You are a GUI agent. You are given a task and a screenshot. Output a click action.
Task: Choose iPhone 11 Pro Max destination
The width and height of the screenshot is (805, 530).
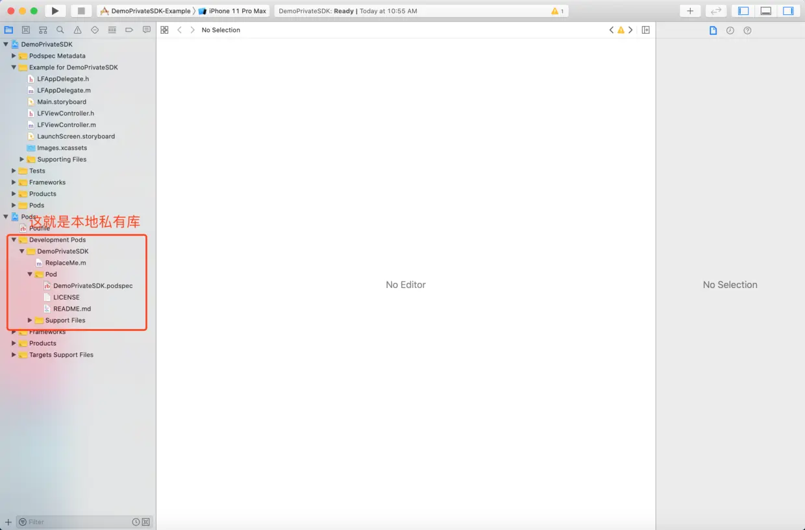(x=232, y=11)
